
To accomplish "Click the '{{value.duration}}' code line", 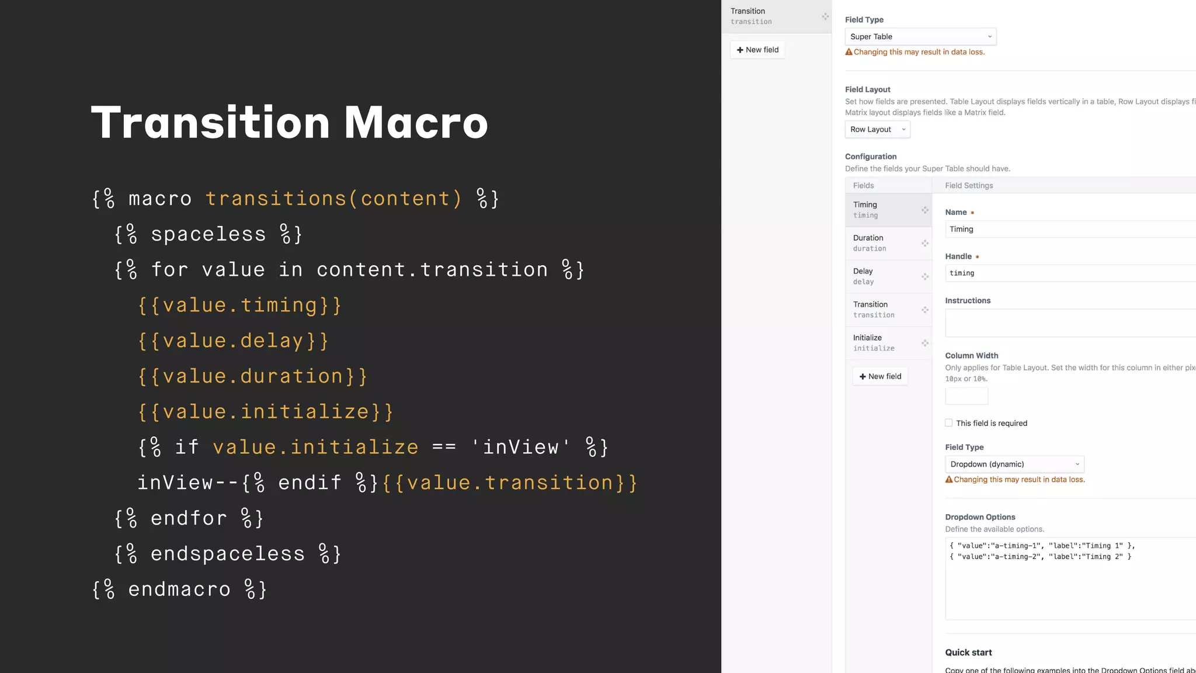I will point(252,376).
